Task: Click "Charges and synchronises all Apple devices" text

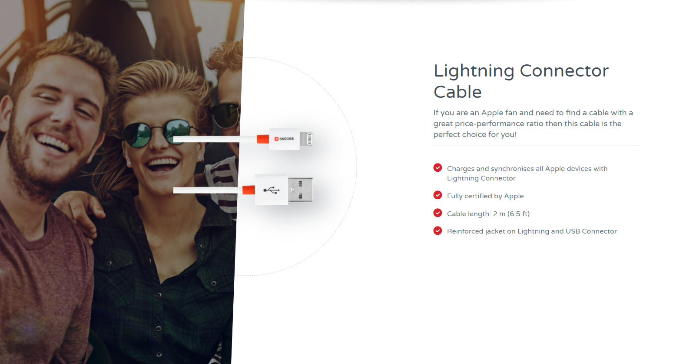Action: tap(527, 174)
